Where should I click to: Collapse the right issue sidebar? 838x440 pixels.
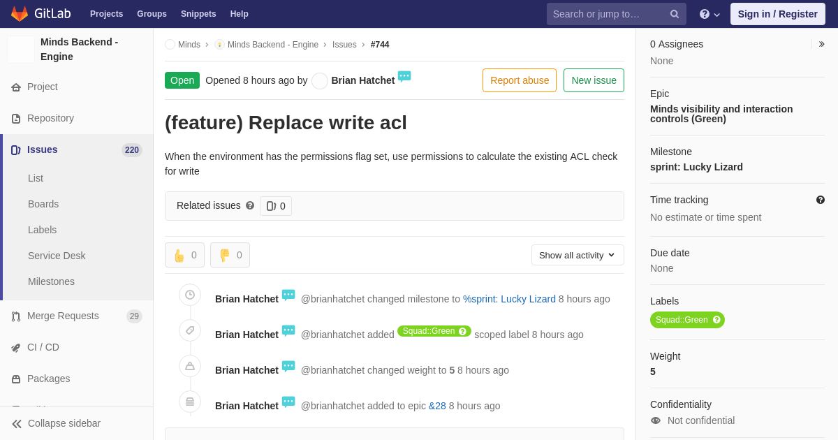pos(821,44)
